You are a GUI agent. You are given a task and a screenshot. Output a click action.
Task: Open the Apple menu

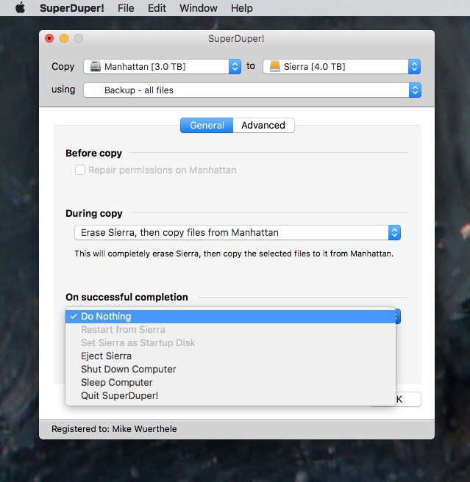tap(20, 7)
